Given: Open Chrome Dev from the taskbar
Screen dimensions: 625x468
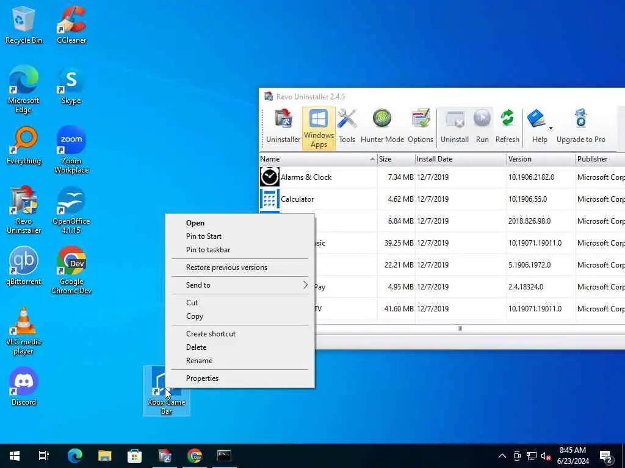Looking at the screenshot, I should tap(195, 456).
